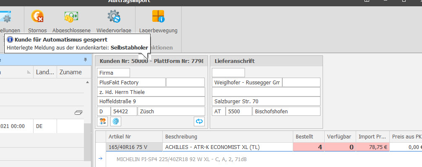This screenshot has height=167, width=422.
Task: Edit Weiglhofer - Russegger delivery name field
Action: click(x=247, y=82)
